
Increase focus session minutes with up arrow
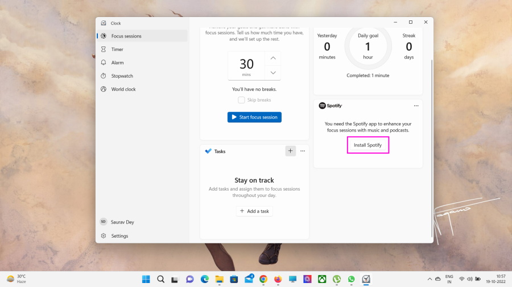click(273, 58)
